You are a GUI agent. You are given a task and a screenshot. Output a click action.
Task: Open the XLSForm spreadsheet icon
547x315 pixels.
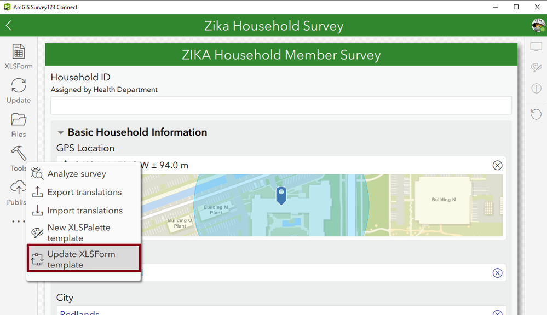coord(19,52)
